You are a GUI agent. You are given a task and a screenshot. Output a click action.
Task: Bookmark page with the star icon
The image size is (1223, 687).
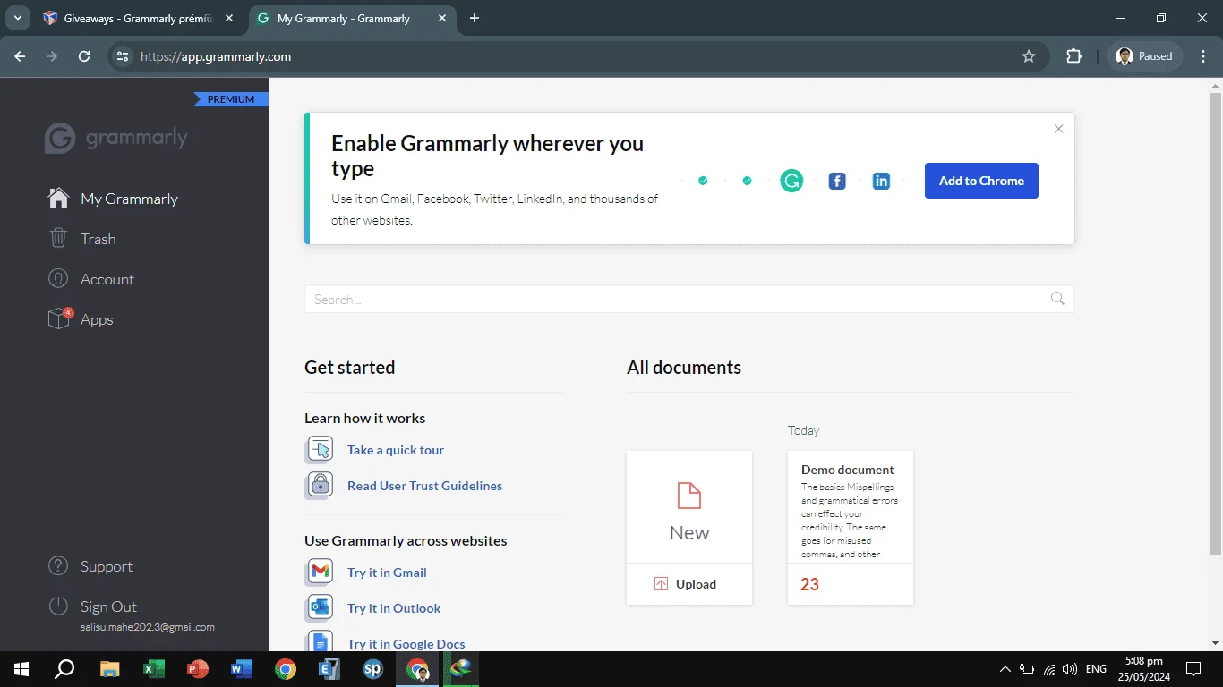point(1029,56)
